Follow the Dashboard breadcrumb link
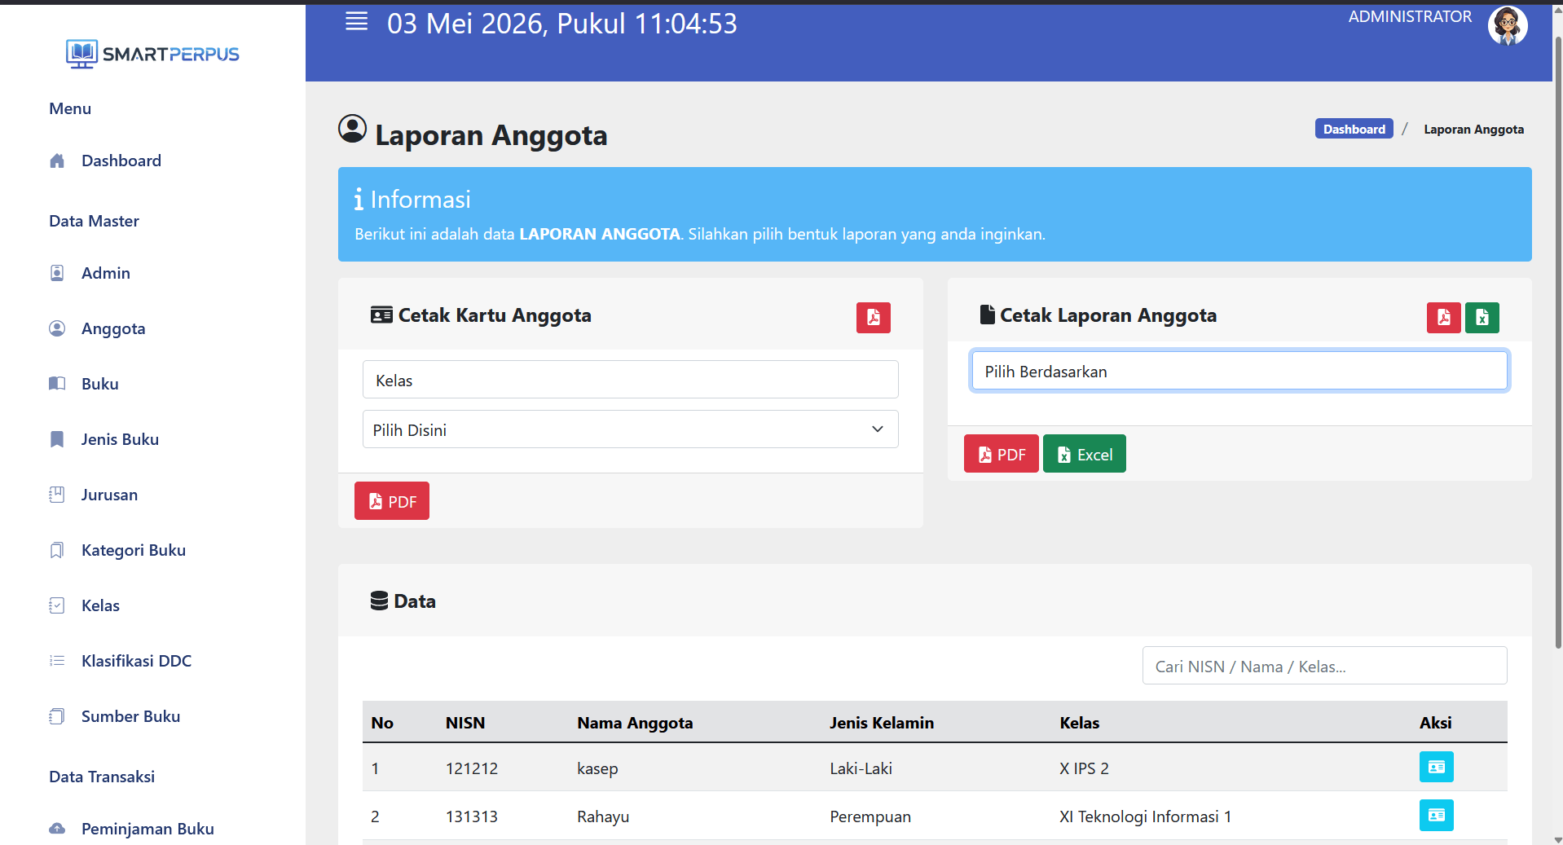The width and height of the screenshot is (1563, 845). point(1354,129)
